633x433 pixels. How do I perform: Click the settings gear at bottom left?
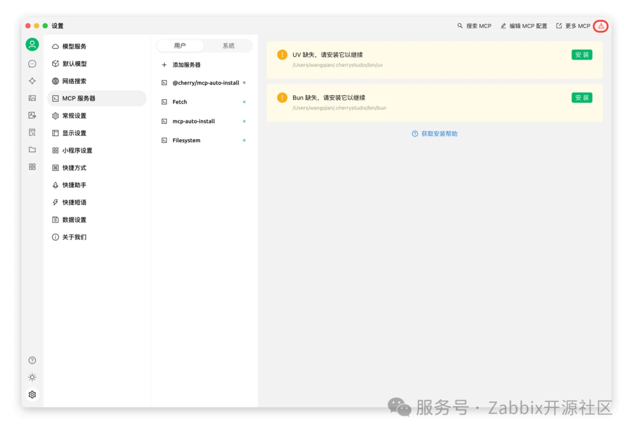point(32,394)
